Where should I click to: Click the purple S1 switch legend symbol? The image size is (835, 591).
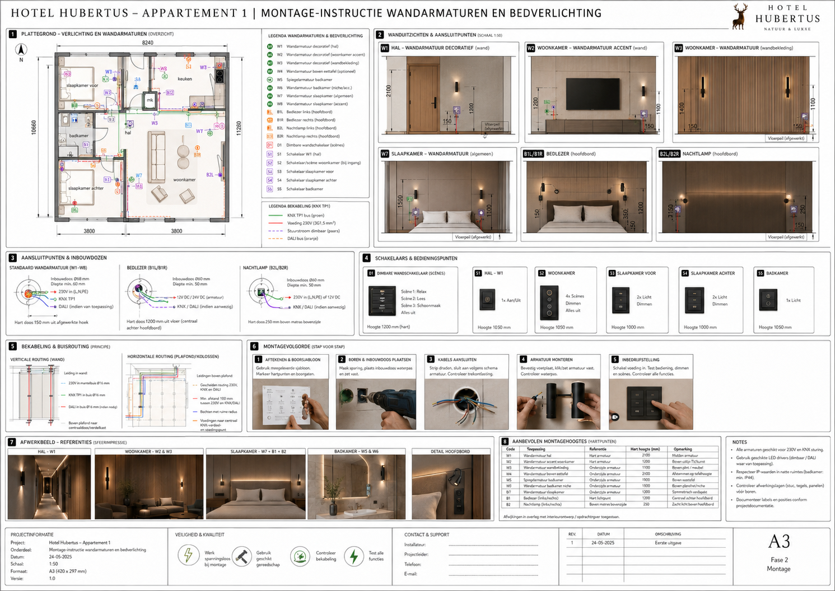click(x=270, y=154)
